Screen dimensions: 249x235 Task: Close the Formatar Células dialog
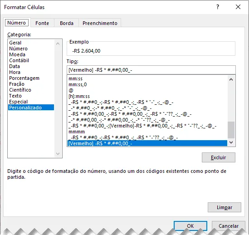click(x=238, y=7)
